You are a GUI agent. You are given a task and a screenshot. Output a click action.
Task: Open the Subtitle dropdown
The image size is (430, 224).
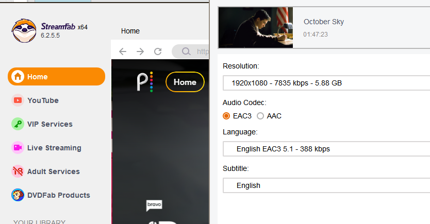[x=326, y=185]
